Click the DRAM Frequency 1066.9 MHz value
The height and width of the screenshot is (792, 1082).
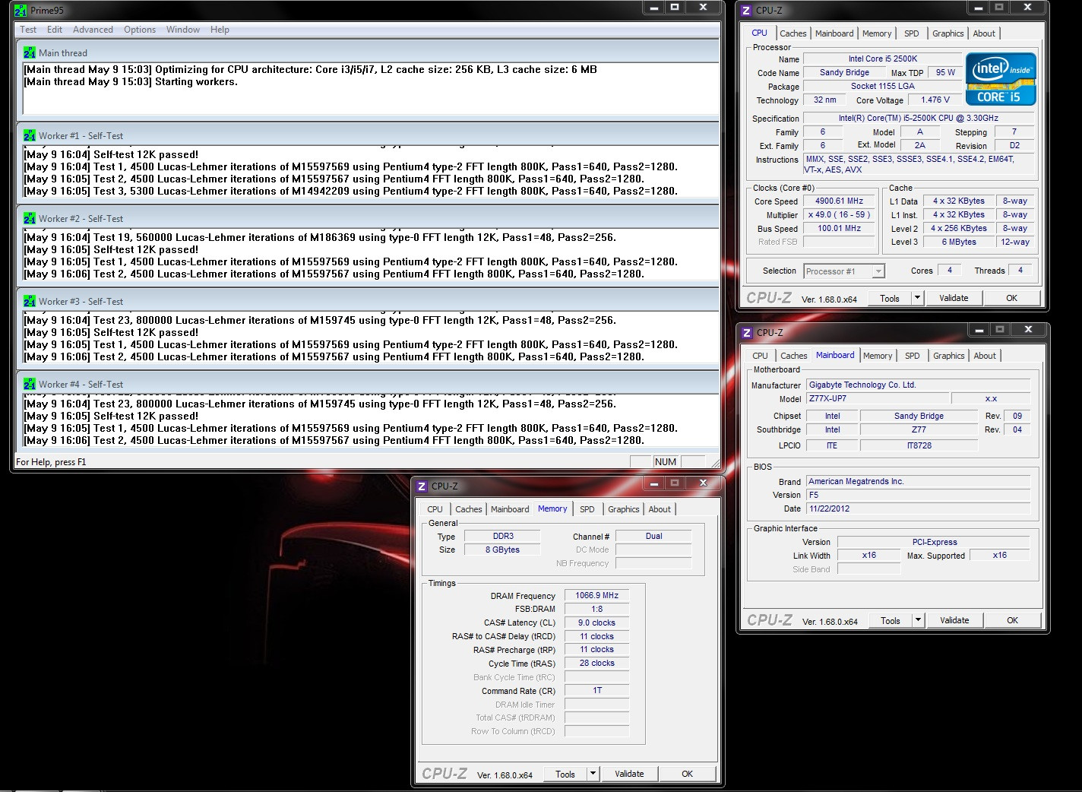coord(596,595)
